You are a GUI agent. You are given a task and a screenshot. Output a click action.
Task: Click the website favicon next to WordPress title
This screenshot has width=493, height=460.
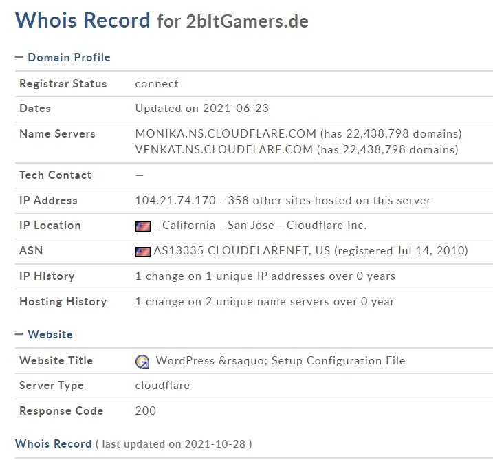pos(142,362)
